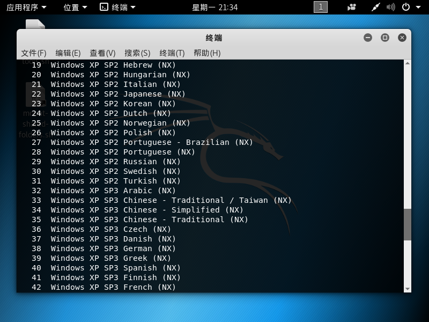Click the terminal window title 终端
The image size is (429, 322).
point(214,38)
